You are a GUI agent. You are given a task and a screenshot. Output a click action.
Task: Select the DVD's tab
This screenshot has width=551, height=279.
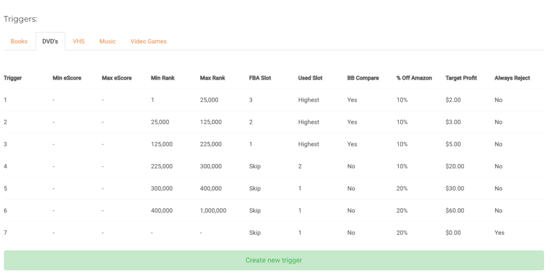tap(50, 41)
